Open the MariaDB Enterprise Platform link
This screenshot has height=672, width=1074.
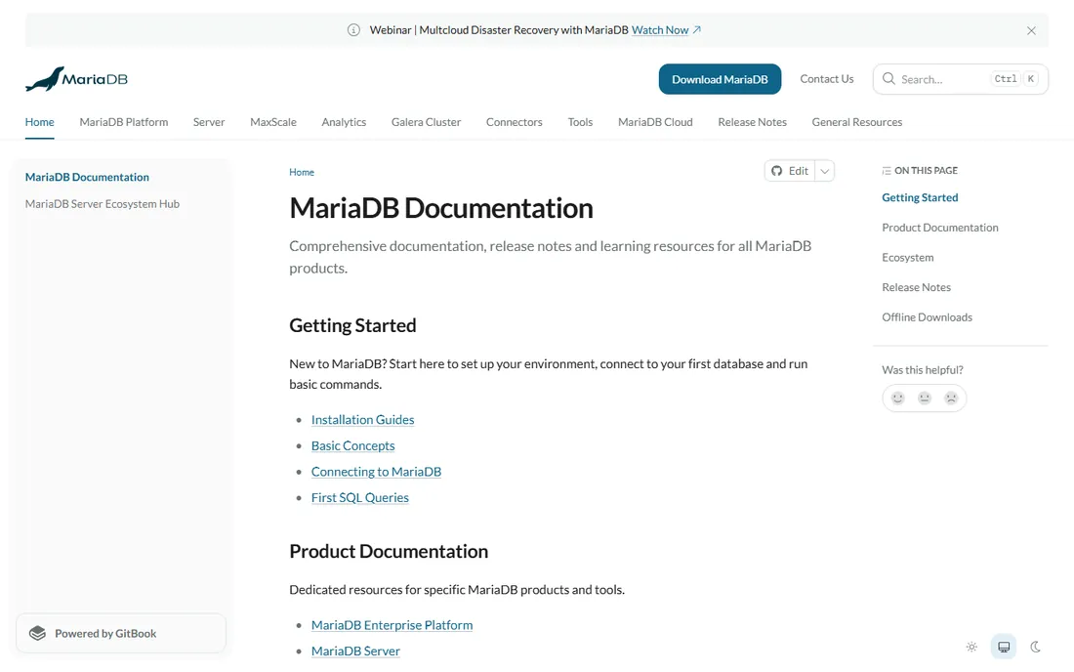392,625
